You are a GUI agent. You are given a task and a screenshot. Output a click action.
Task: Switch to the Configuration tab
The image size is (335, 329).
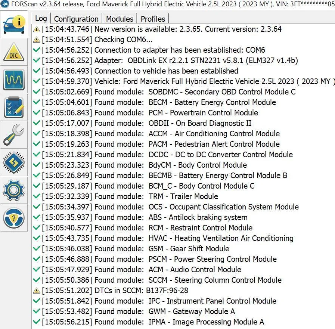[x=76, y=19]
